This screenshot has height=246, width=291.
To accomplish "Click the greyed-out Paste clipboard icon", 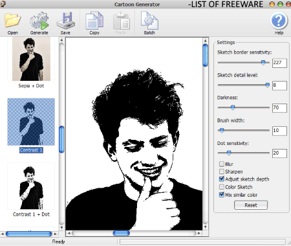I will click(122, 21).
